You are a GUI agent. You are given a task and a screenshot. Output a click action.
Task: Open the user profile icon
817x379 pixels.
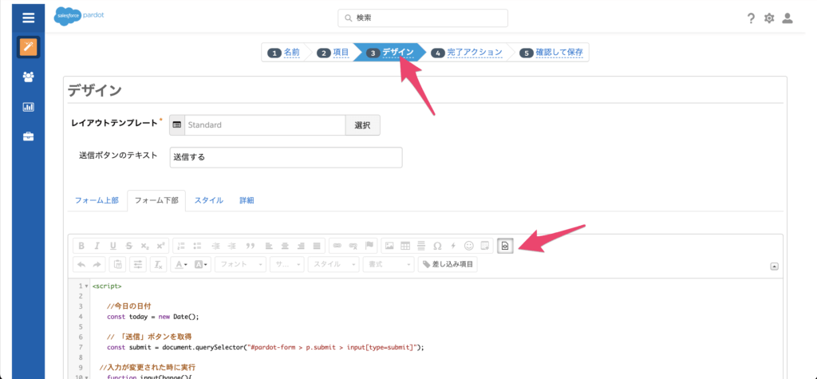coord(787,18)
